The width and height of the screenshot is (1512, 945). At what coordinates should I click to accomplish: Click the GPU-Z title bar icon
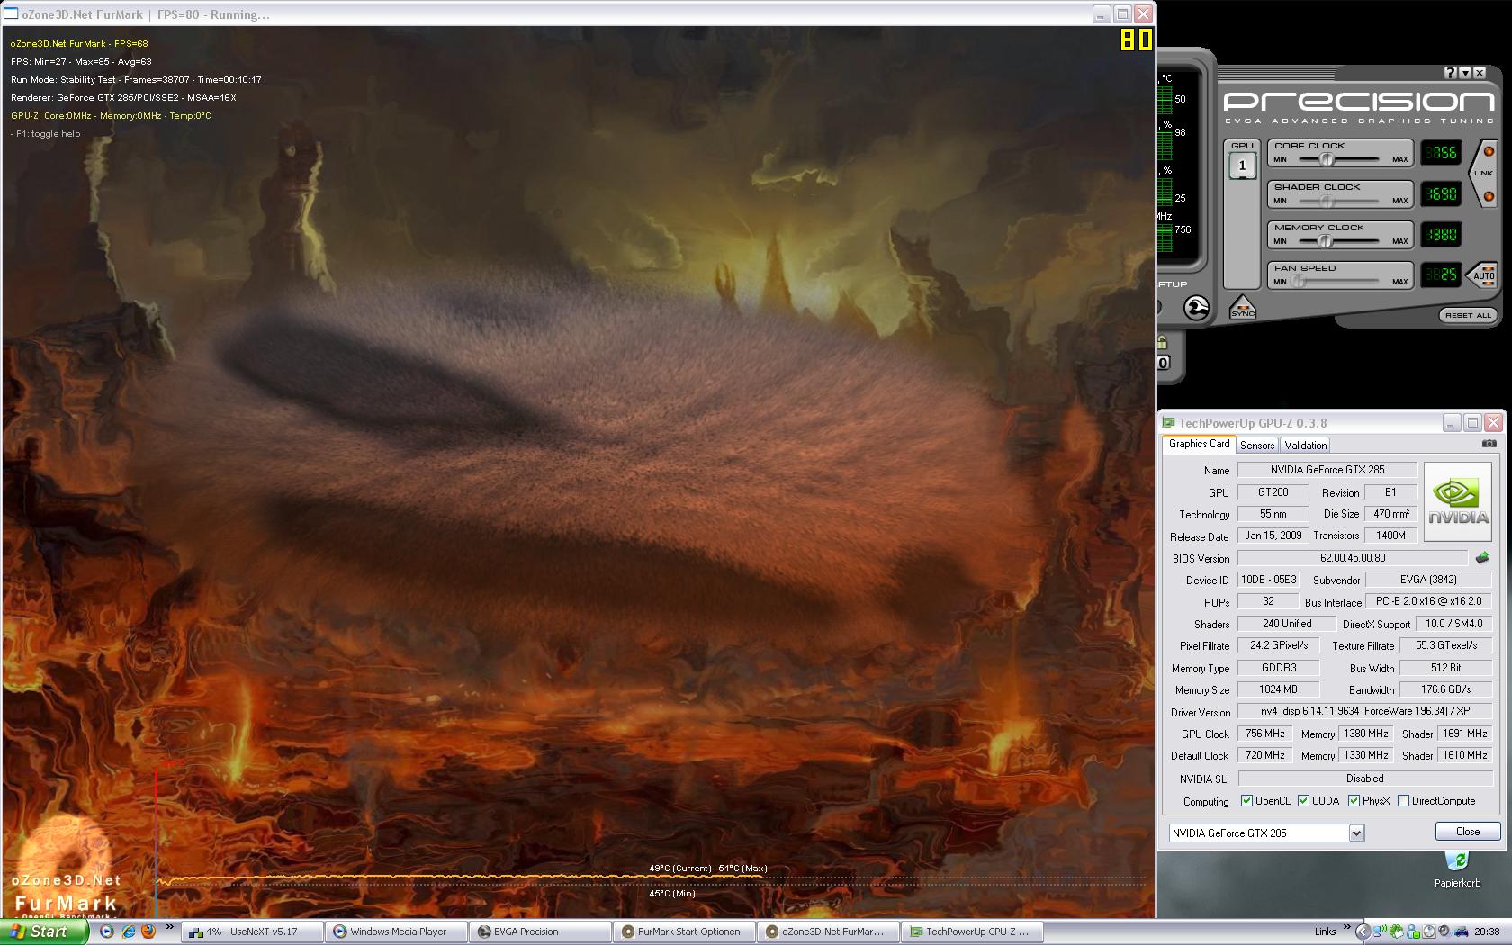(1168, 423)
